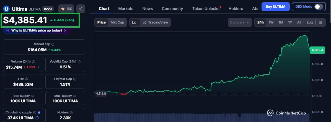331x122 pixels.
Task: Click the 1.51% Liq/Mkt Cap value
Action: (65, 85)
